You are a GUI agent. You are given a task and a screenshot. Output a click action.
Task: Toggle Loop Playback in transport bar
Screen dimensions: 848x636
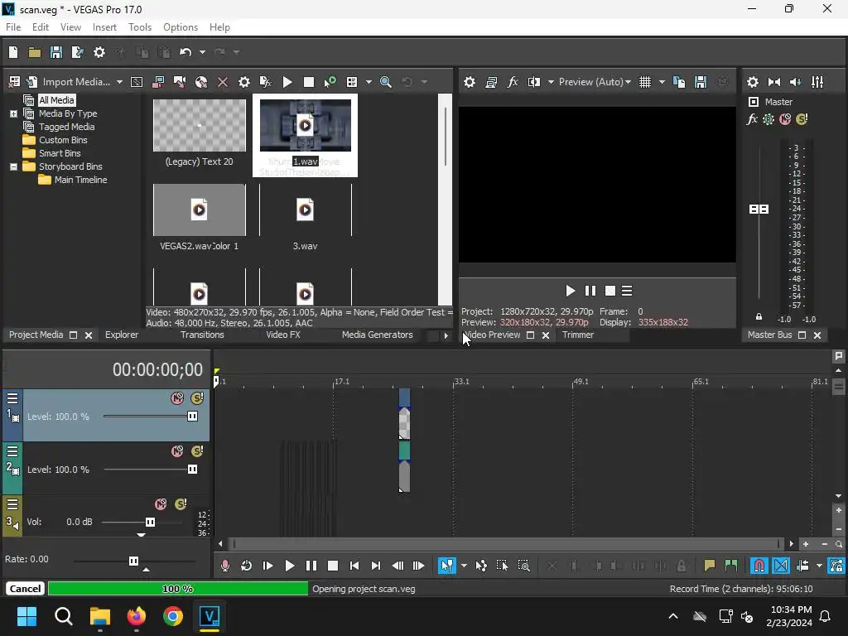(x=246, y=566)
